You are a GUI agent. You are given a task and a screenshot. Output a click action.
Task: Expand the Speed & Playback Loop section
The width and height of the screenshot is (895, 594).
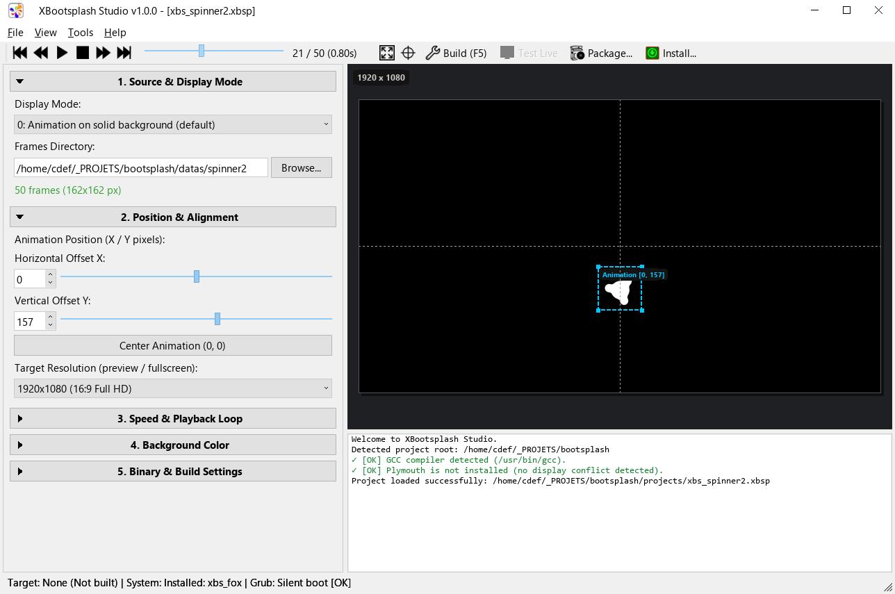[x=173, y=418]
